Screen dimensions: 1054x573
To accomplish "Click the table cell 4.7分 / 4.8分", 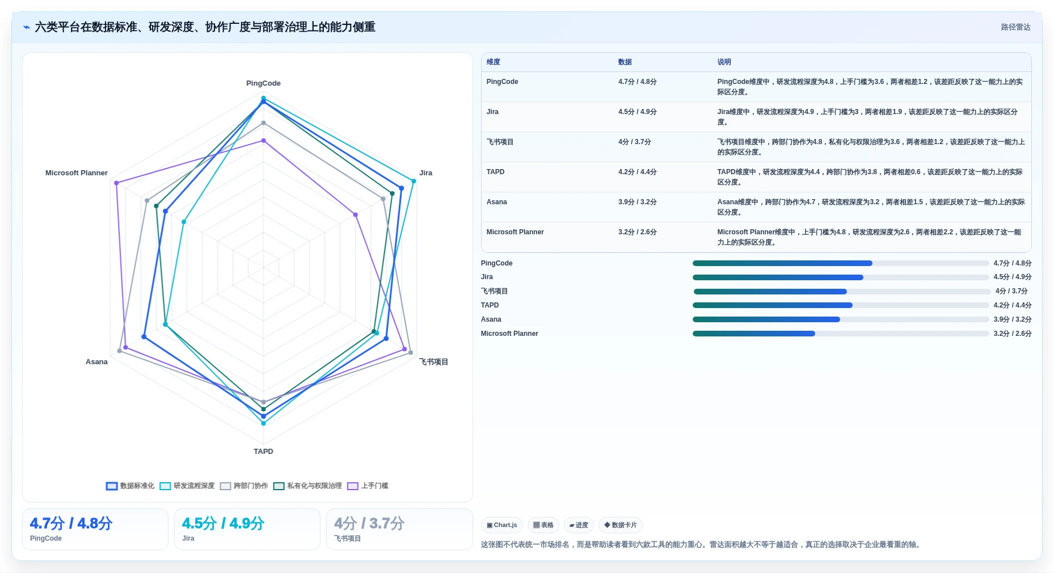I will coord(638,82).
